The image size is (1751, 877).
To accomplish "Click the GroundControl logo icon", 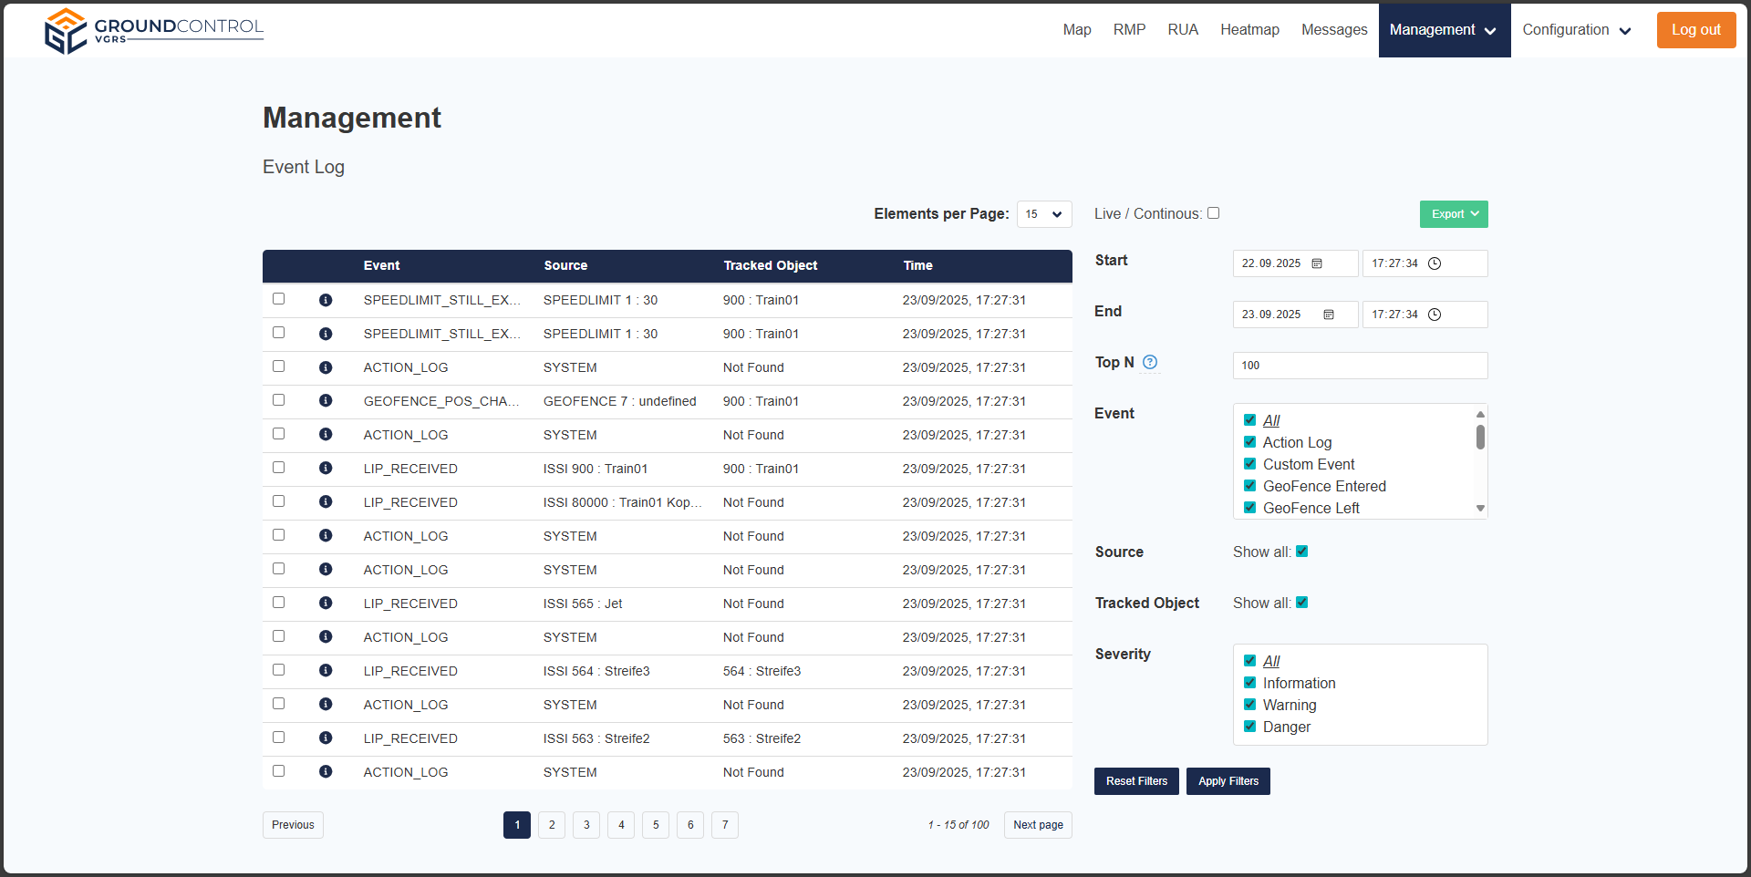I will pos(66,31).
